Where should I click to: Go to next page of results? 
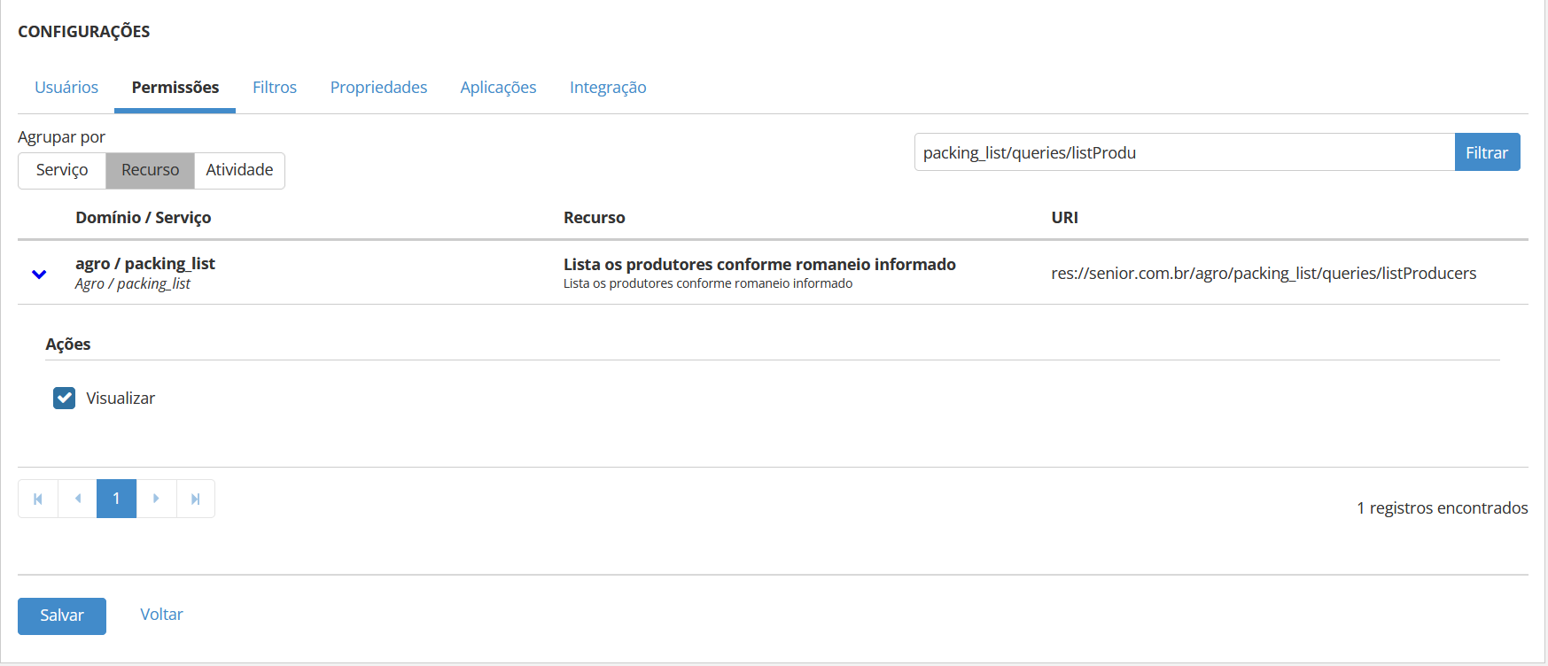coord(156,499)
